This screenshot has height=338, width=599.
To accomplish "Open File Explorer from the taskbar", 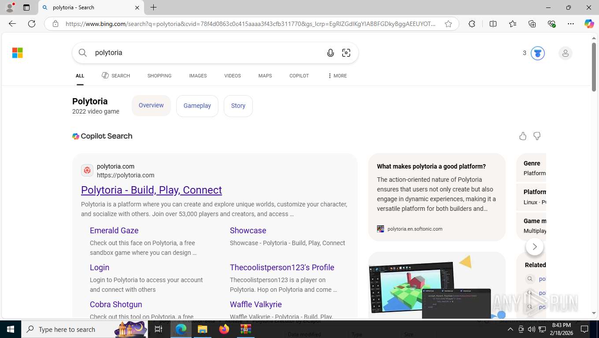I will [202, 329].
